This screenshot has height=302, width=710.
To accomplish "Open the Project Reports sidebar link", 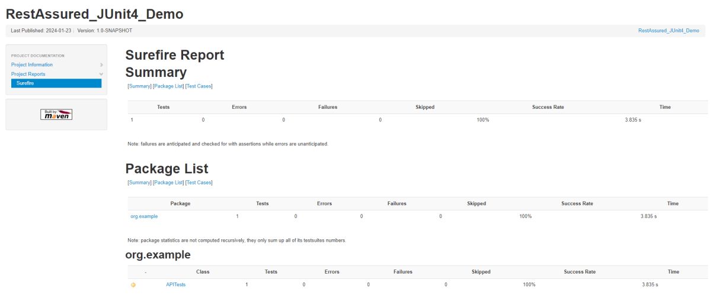I will point(28,74).
